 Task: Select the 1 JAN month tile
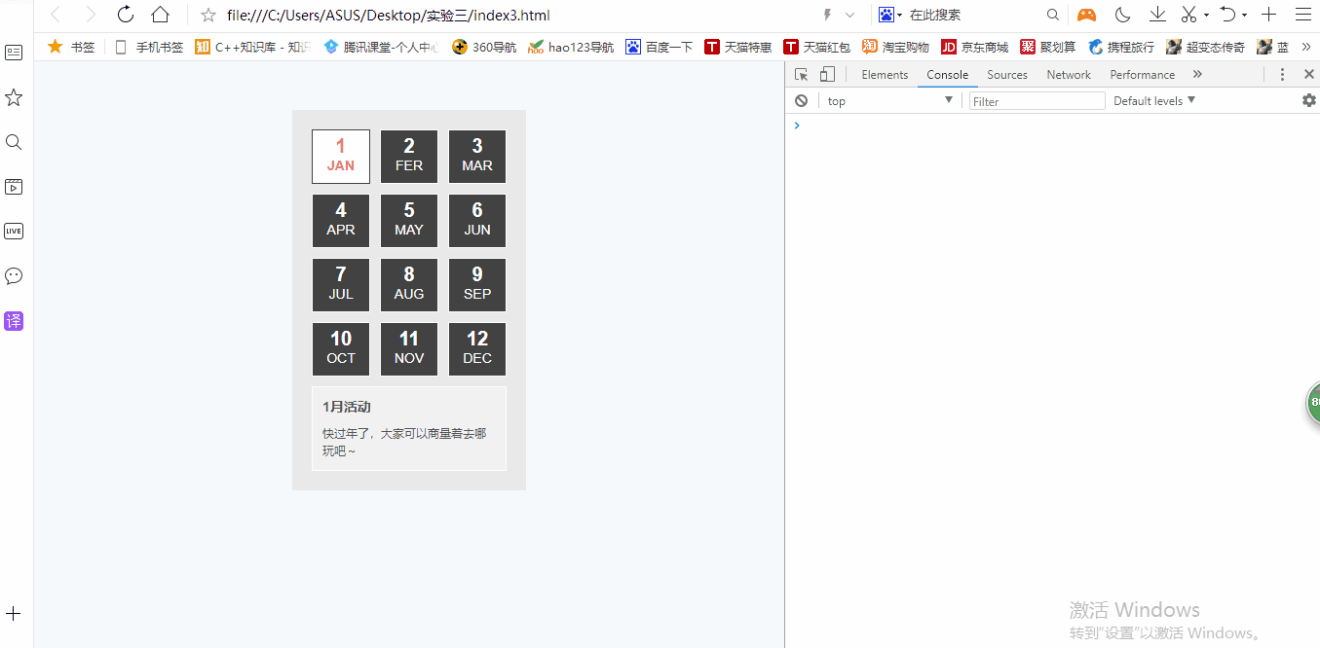pos(341,157)
